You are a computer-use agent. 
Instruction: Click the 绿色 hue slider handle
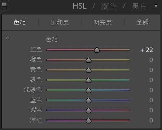tap(88, 80)
